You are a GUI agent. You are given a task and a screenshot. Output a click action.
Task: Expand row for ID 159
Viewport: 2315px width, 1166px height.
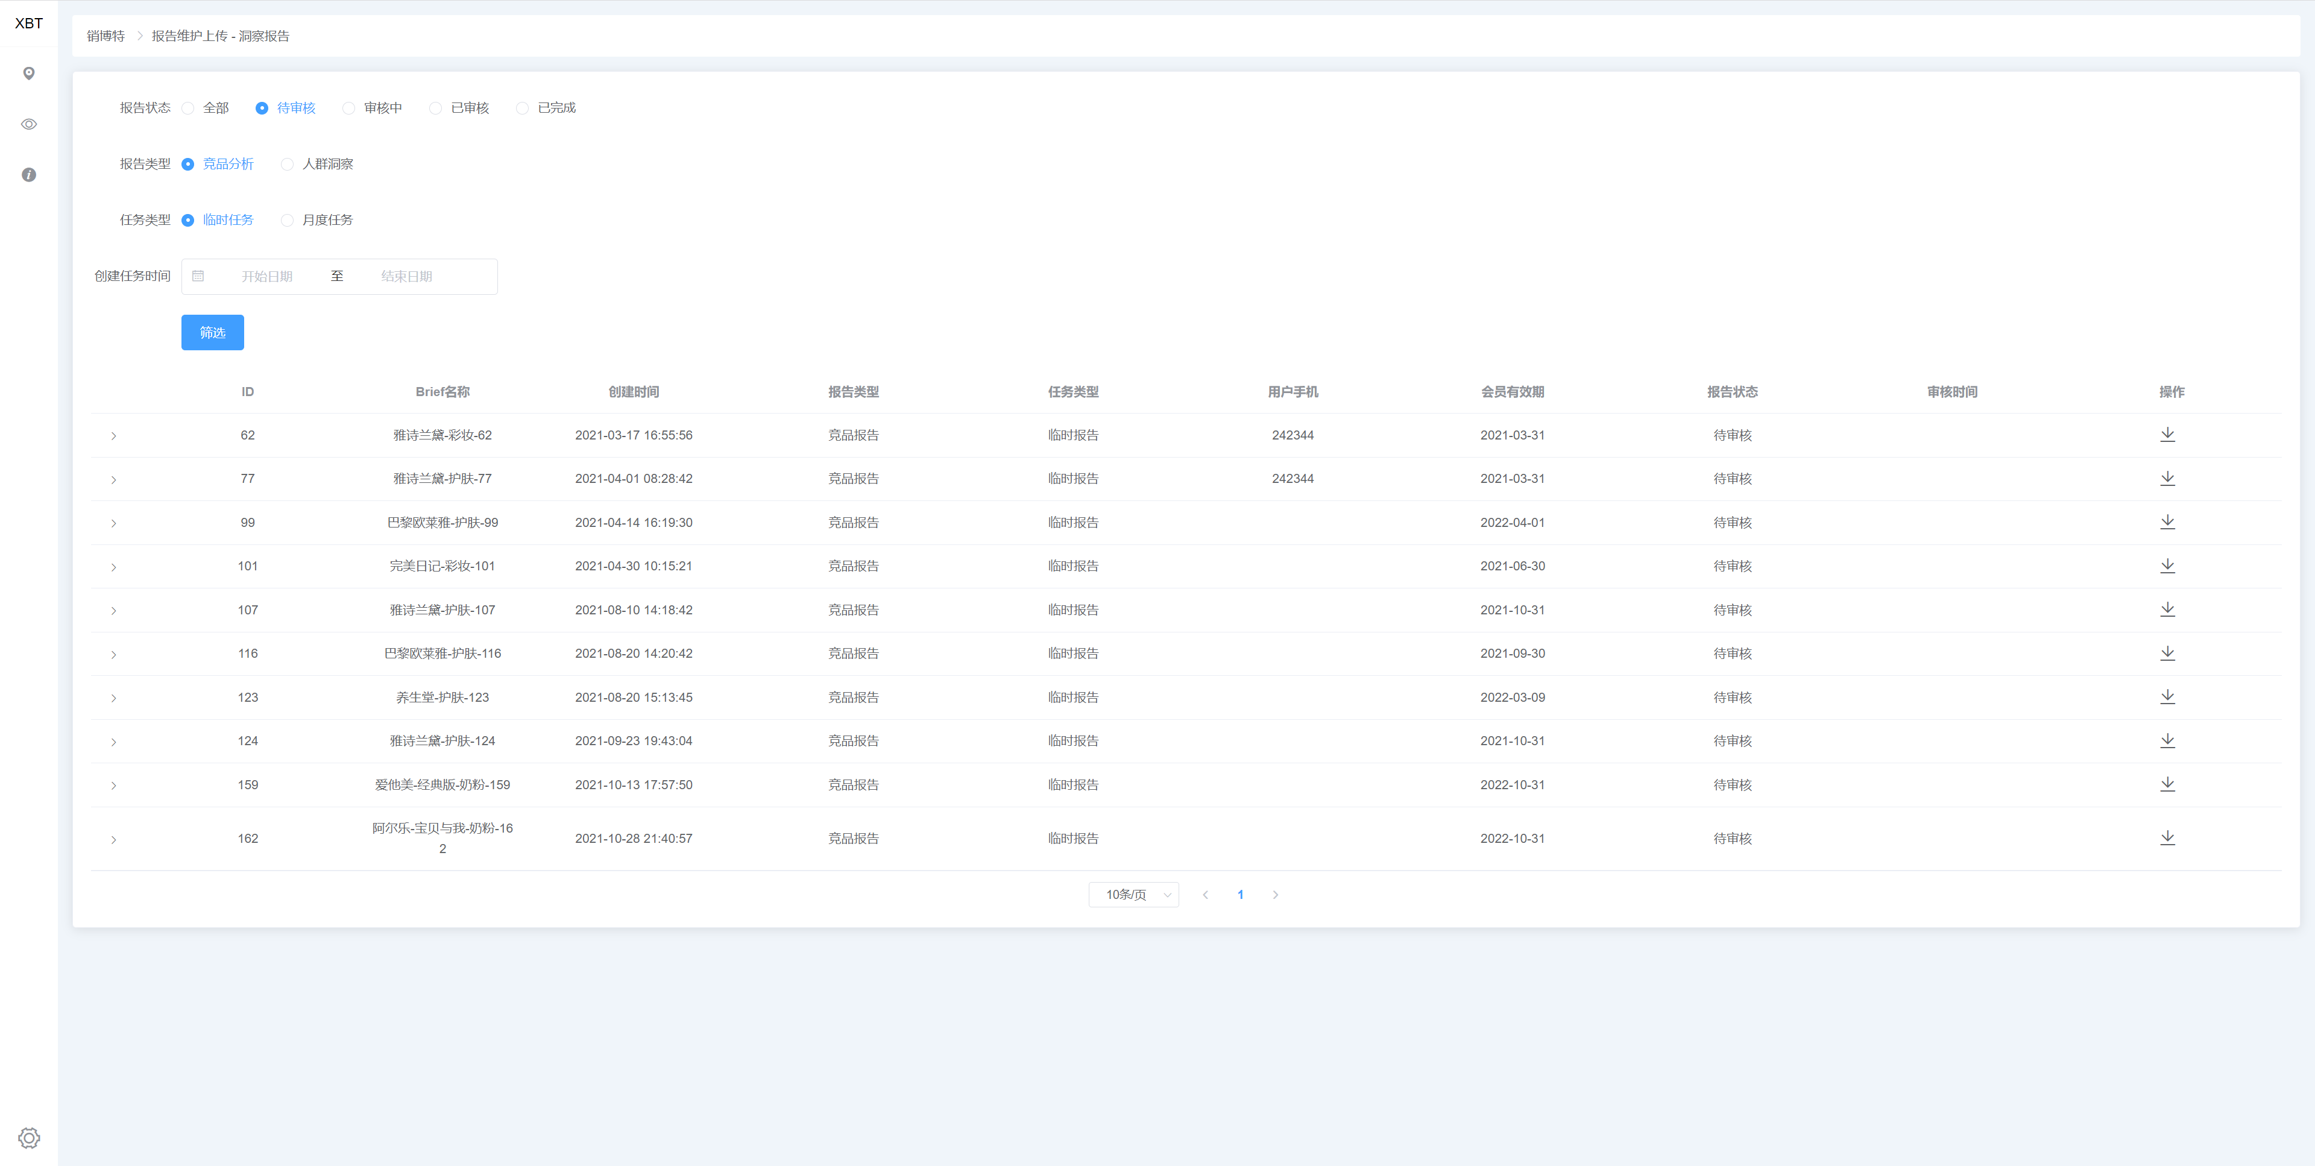(x=113, y=785)
